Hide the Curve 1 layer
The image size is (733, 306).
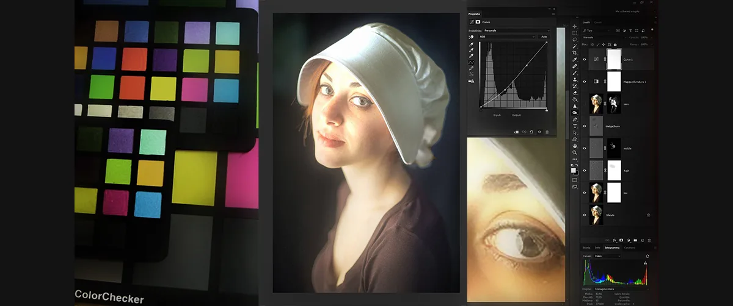[x=585, y=60]
